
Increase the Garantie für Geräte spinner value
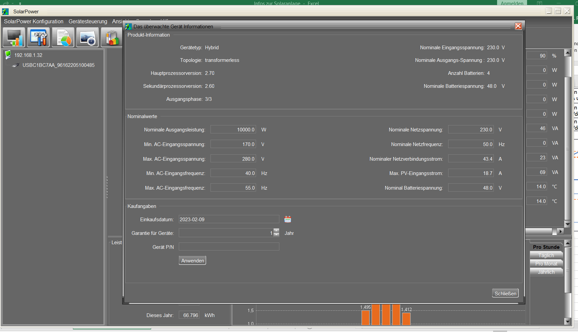[276, 231]
